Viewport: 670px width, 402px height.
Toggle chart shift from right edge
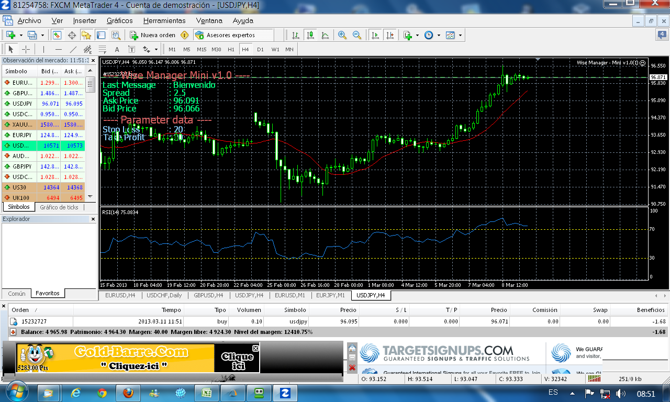click(390, 35)
